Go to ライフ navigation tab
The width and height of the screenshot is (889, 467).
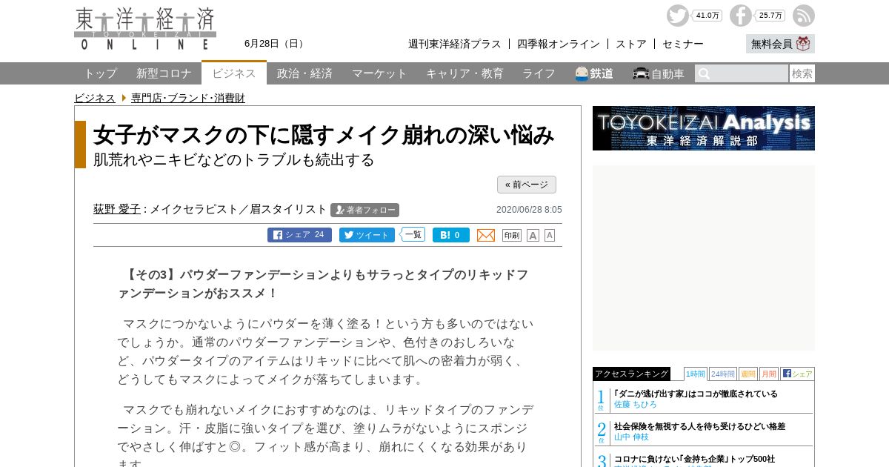pyautogui.click(x=539, y=73)
